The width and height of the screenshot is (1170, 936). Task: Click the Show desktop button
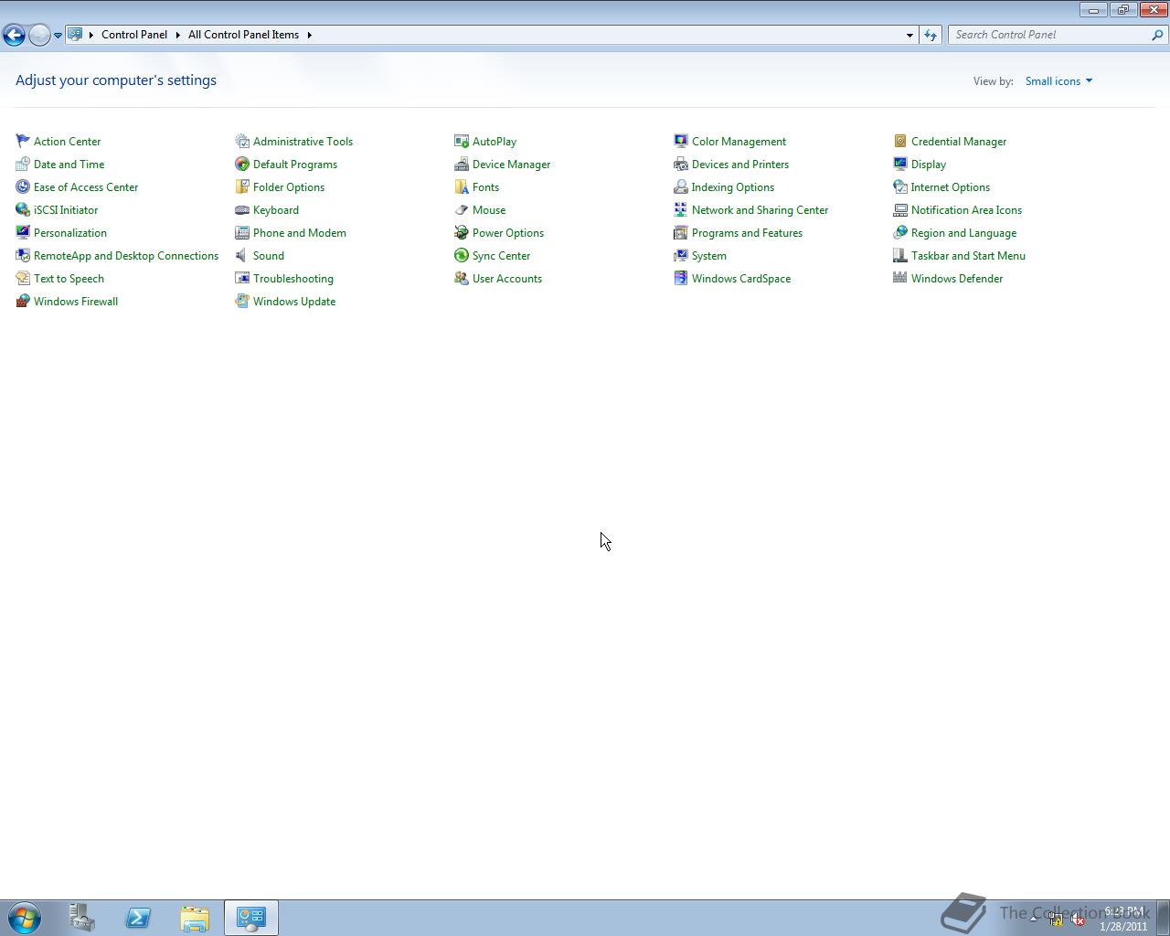(x=1163, y=918)
